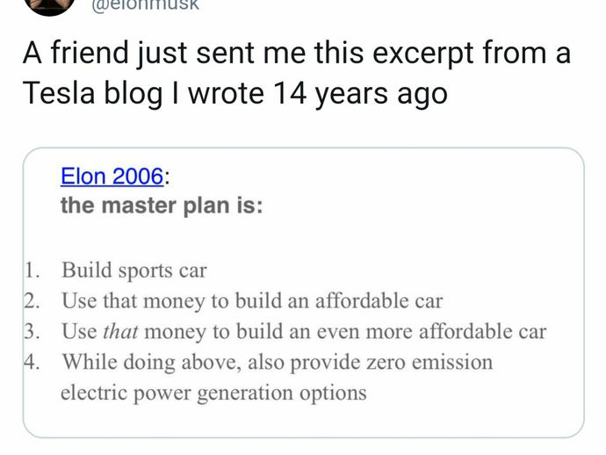
Task: Select the "Build sports car" step
Action: point(133,270)
